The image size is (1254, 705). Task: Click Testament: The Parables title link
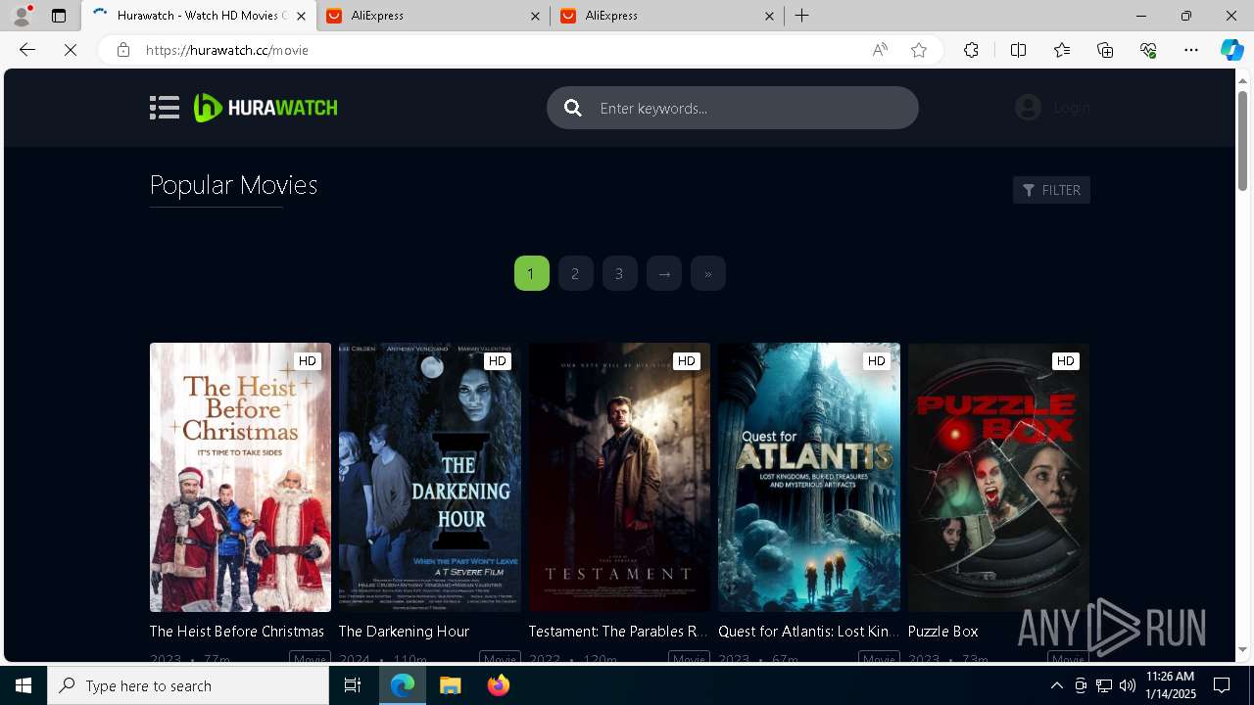click(618, 632)
